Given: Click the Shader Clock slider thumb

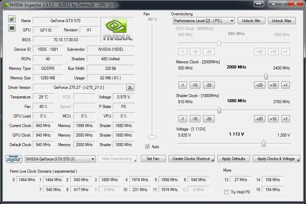Looking at the screenshot, I should click(219, 110).
